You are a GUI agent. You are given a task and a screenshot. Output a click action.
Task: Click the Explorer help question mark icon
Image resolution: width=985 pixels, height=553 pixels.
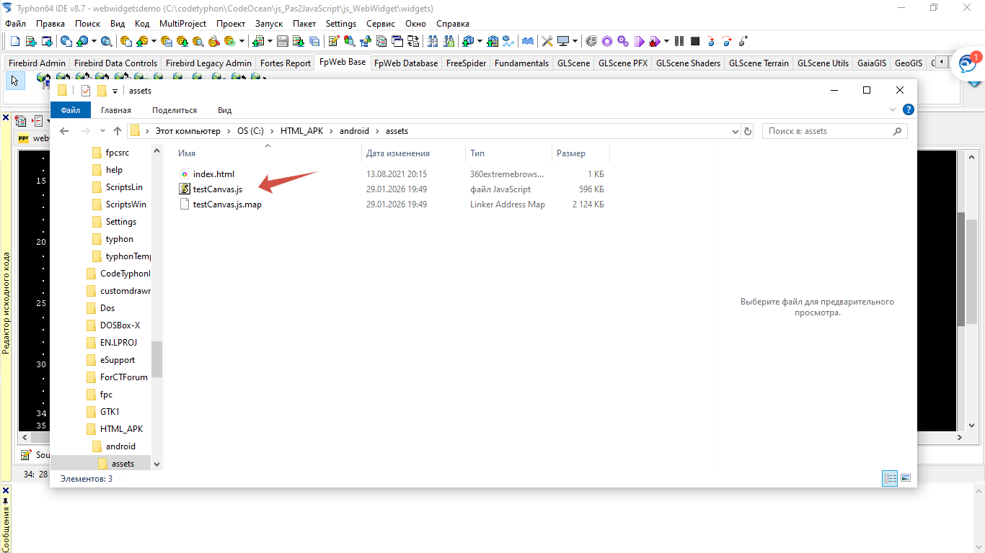click(x=909, y=110)
